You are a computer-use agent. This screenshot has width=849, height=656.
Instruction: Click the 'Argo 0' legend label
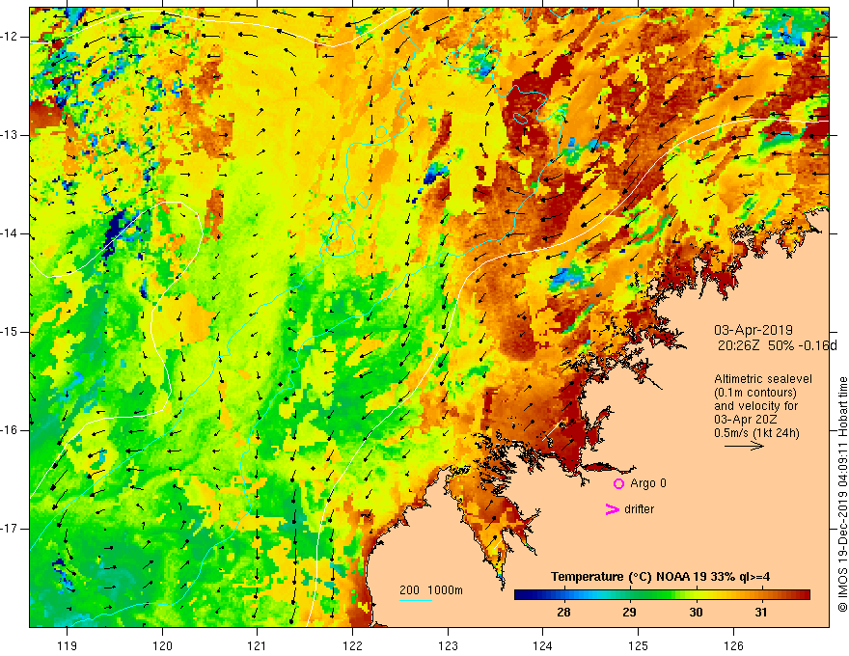pyautogui.click(x=648, y=483)
